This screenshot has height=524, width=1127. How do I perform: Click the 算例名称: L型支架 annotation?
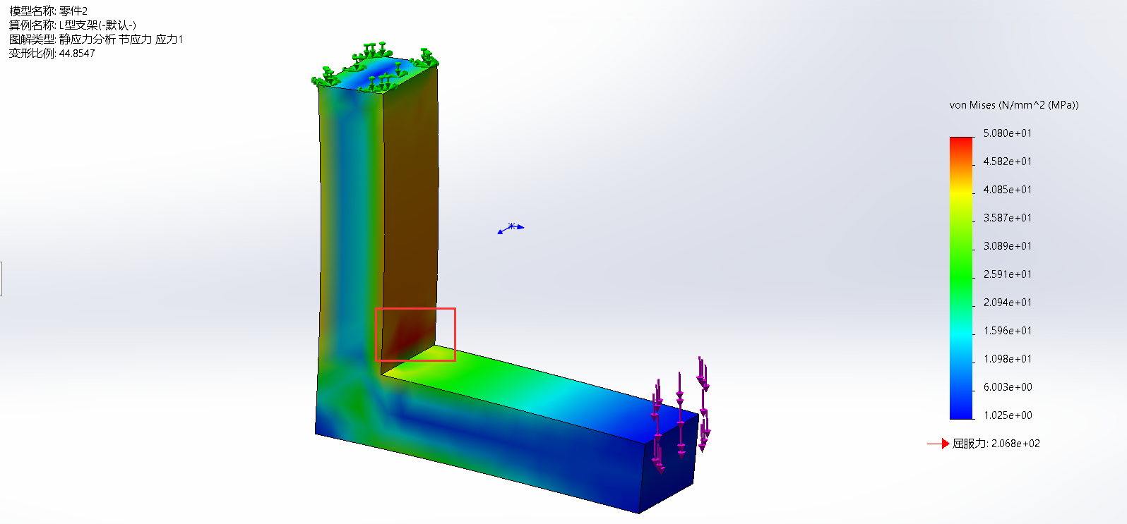pos(72,25)
